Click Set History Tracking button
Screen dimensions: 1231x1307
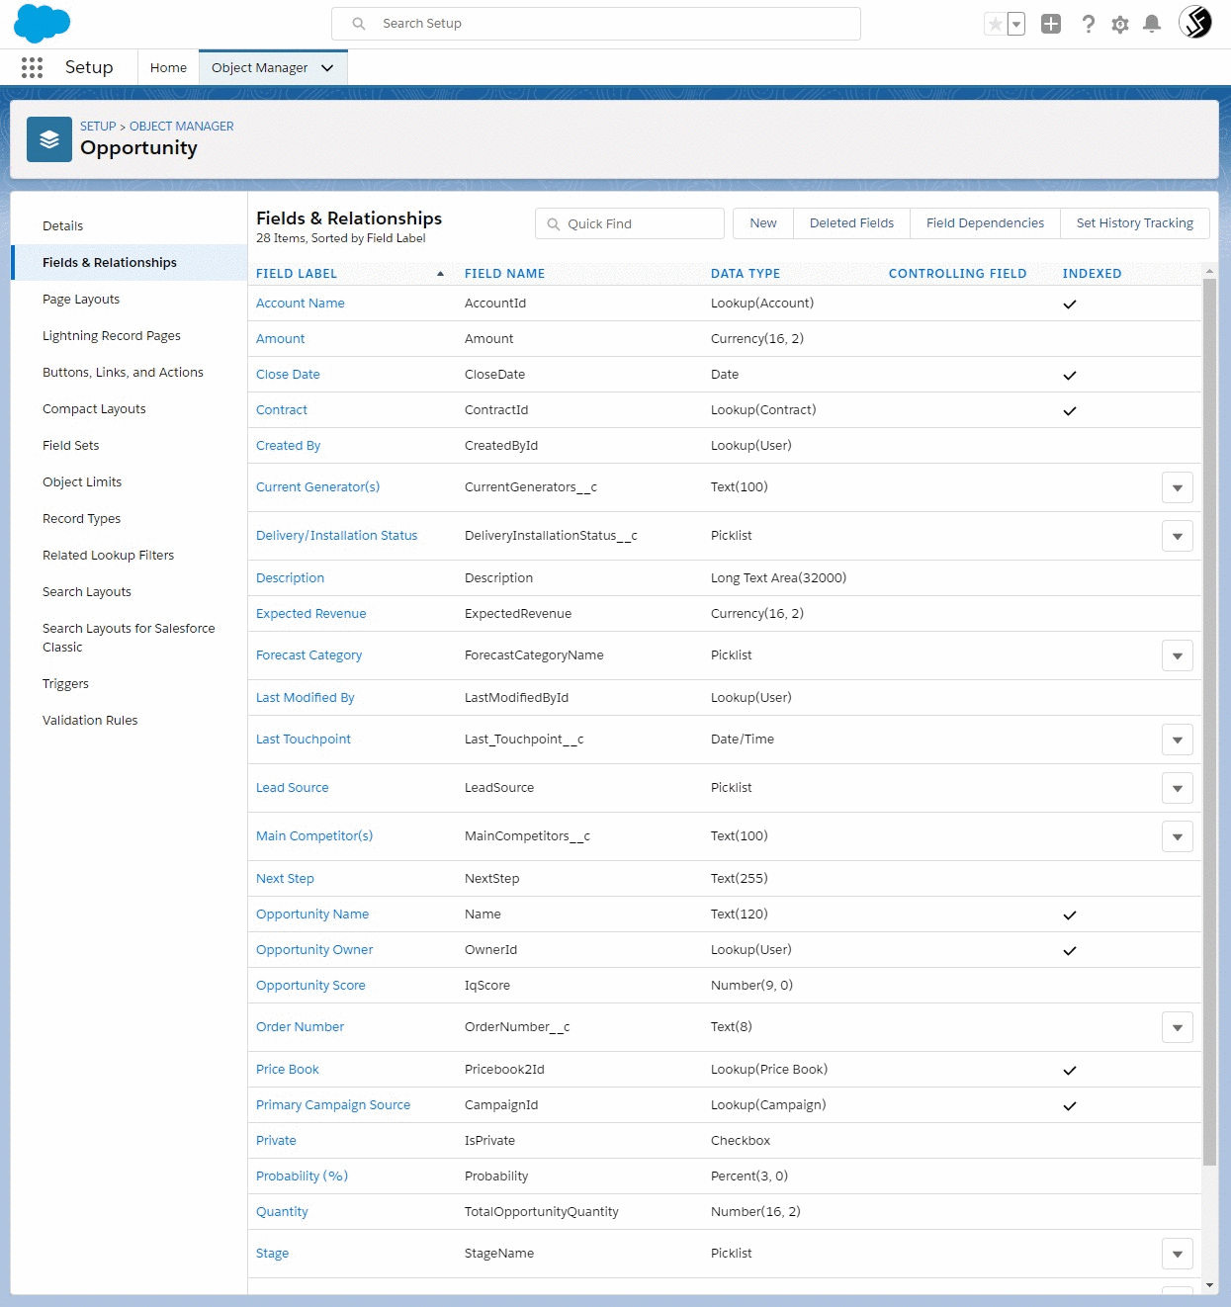pos(1135,223)
